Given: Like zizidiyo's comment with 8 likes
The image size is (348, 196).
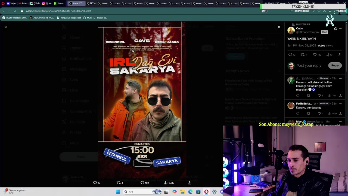Looking at the screenshot, I should pyautogui.click(x=320, y=96).
